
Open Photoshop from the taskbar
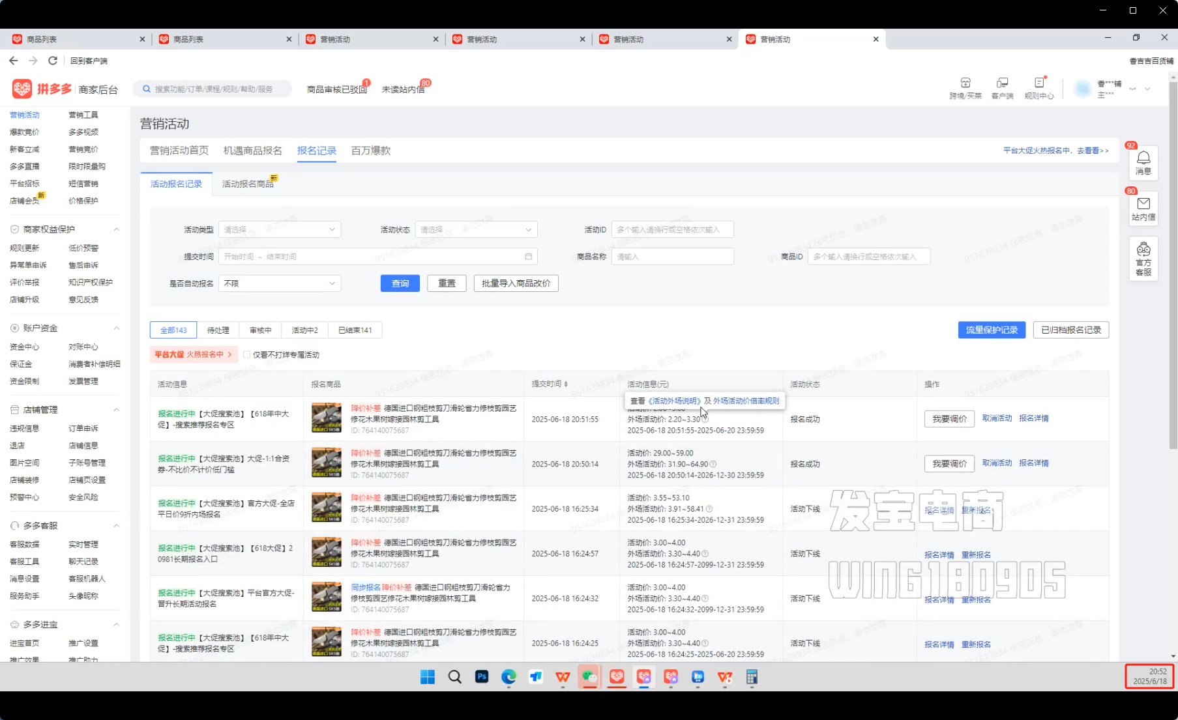(x=482, y=677)
